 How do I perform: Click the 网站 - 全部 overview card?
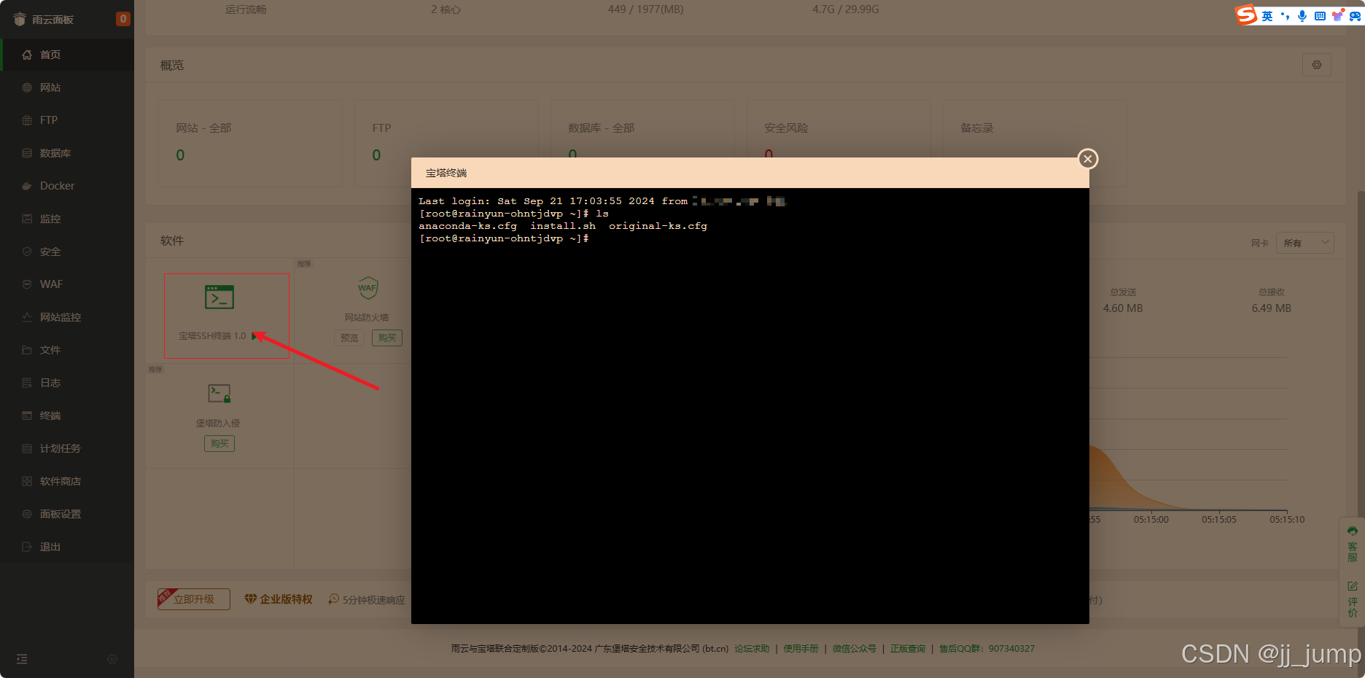tap(251, 144)
